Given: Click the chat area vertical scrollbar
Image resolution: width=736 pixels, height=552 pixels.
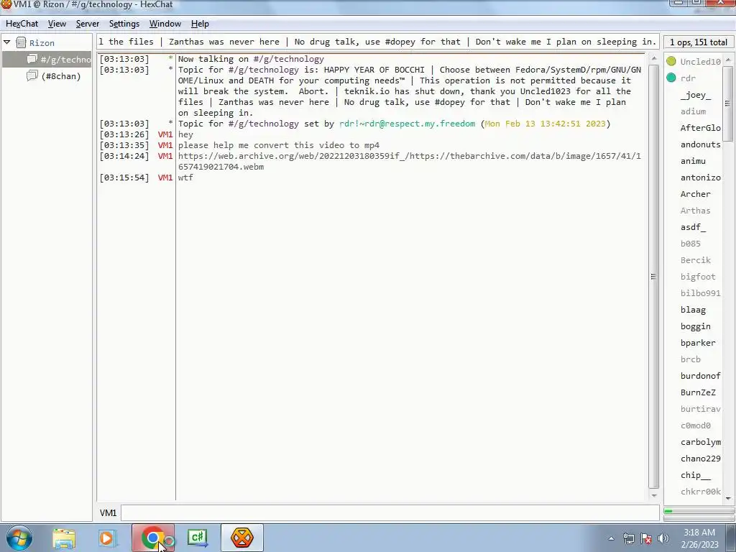Looking at the screenshot, I should coord(653,276).
